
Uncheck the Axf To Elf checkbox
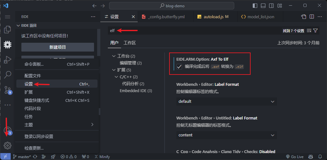click(179, 67)
